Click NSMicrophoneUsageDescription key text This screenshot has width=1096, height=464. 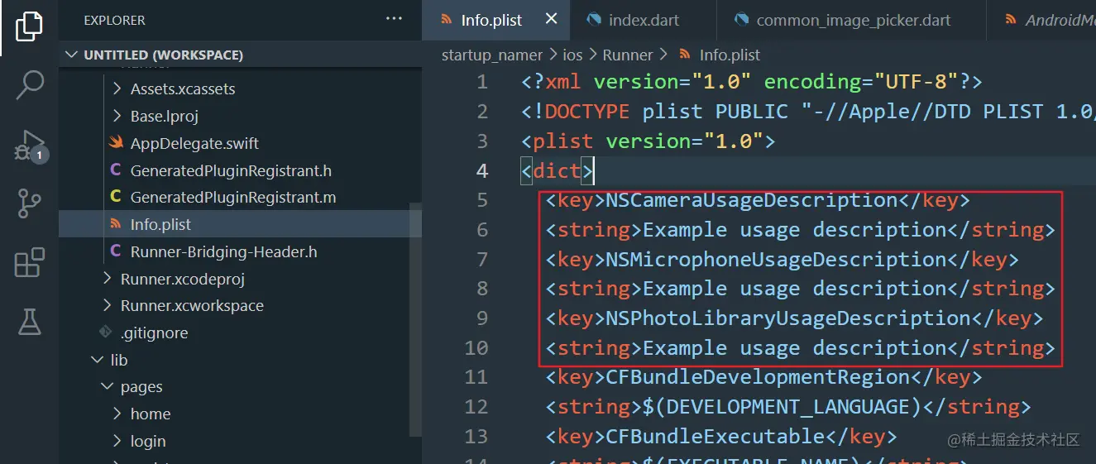pos(776,259)
